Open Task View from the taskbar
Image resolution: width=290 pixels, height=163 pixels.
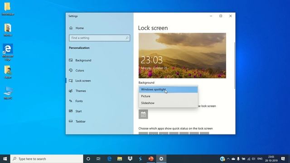(98, 159)
